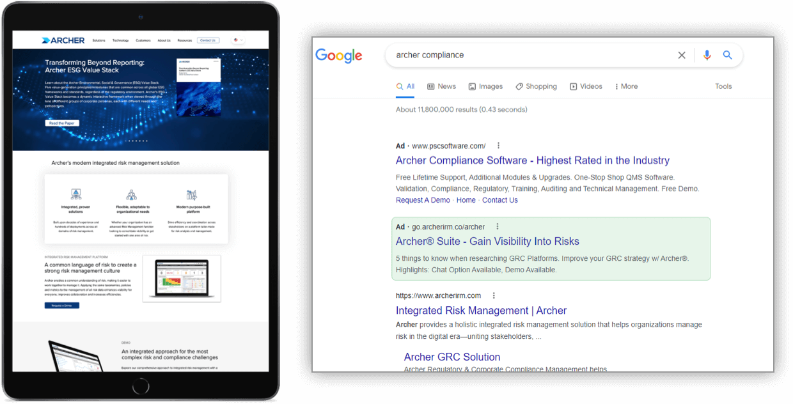Image resolution: width=793 pixels, height=404 pixels.
Task: Click Transforming Beyond Reporting hero heading
Action: point(95,66)
